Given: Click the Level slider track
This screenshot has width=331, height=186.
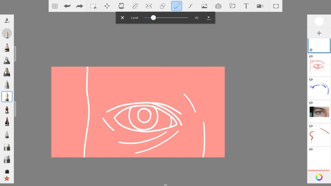Looking at the screenshot, I should (171, 18).
